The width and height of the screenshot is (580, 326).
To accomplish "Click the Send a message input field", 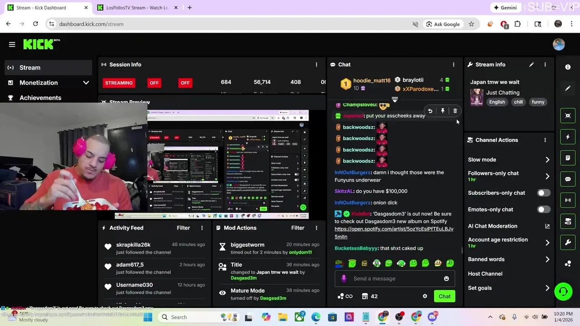I will point(395,278).
